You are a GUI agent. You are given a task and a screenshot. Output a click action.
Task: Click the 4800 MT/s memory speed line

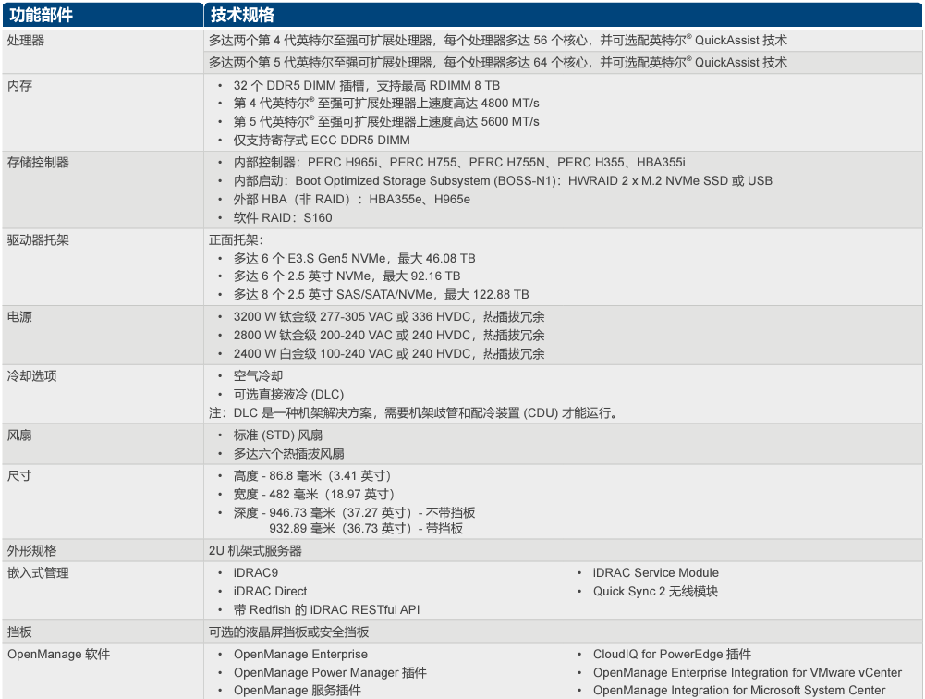pyautogui.click(x=386, y=104)
